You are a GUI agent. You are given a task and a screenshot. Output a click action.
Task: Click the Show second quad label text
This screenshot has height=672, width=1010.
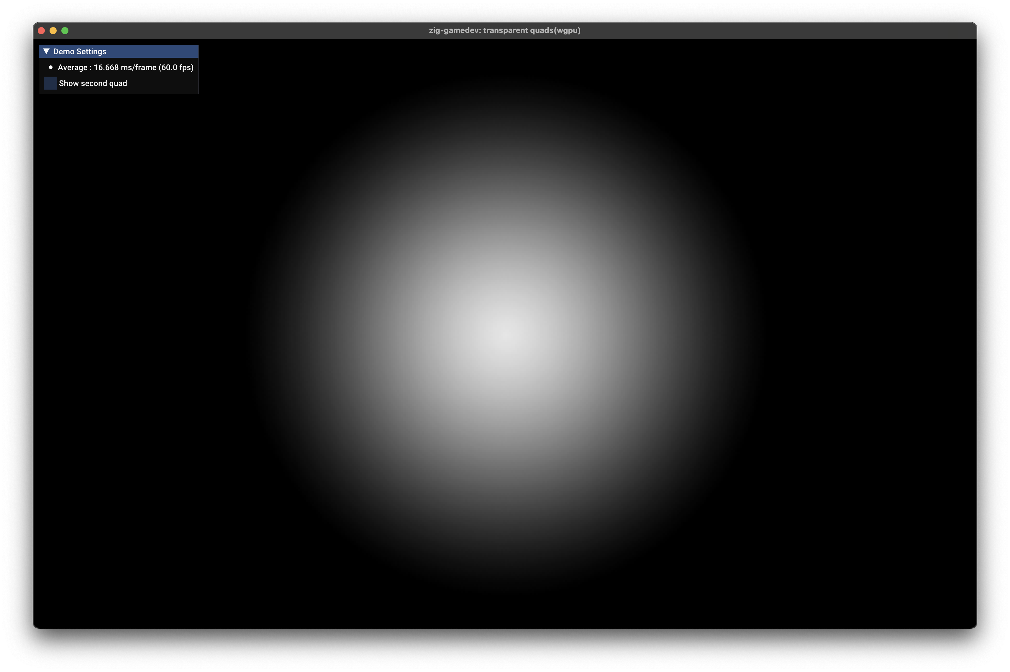[x=93, y=83]
